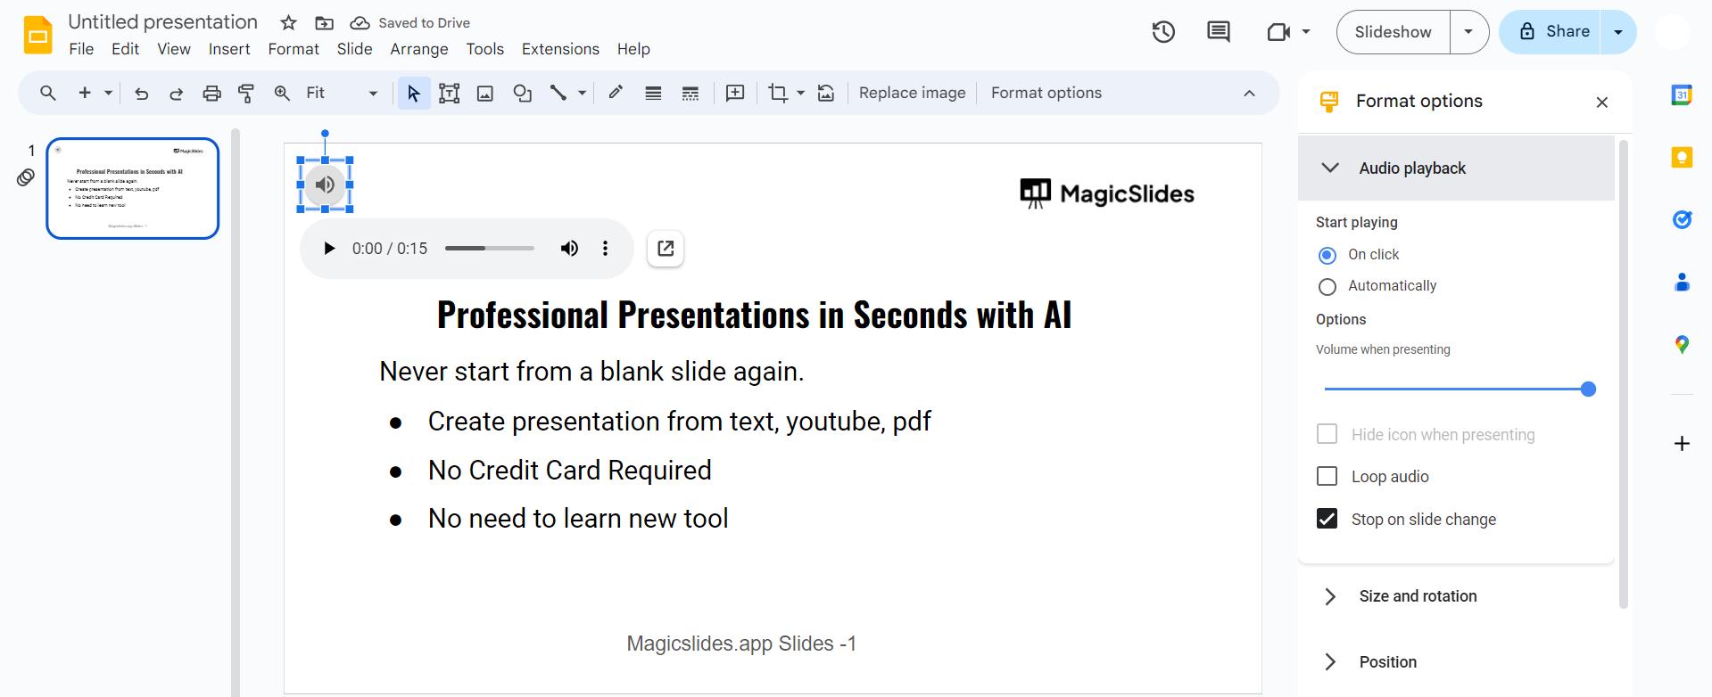Open the Fit zoom level dropdown
The image size is (1712, 697).
[342, 93]
